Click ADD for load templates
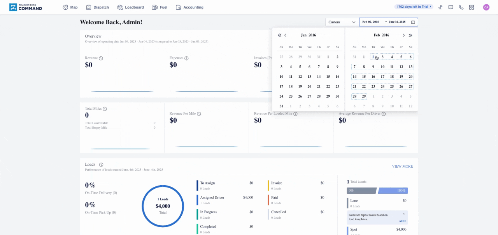This screenshot has width=498, height=235. (402, 221)
